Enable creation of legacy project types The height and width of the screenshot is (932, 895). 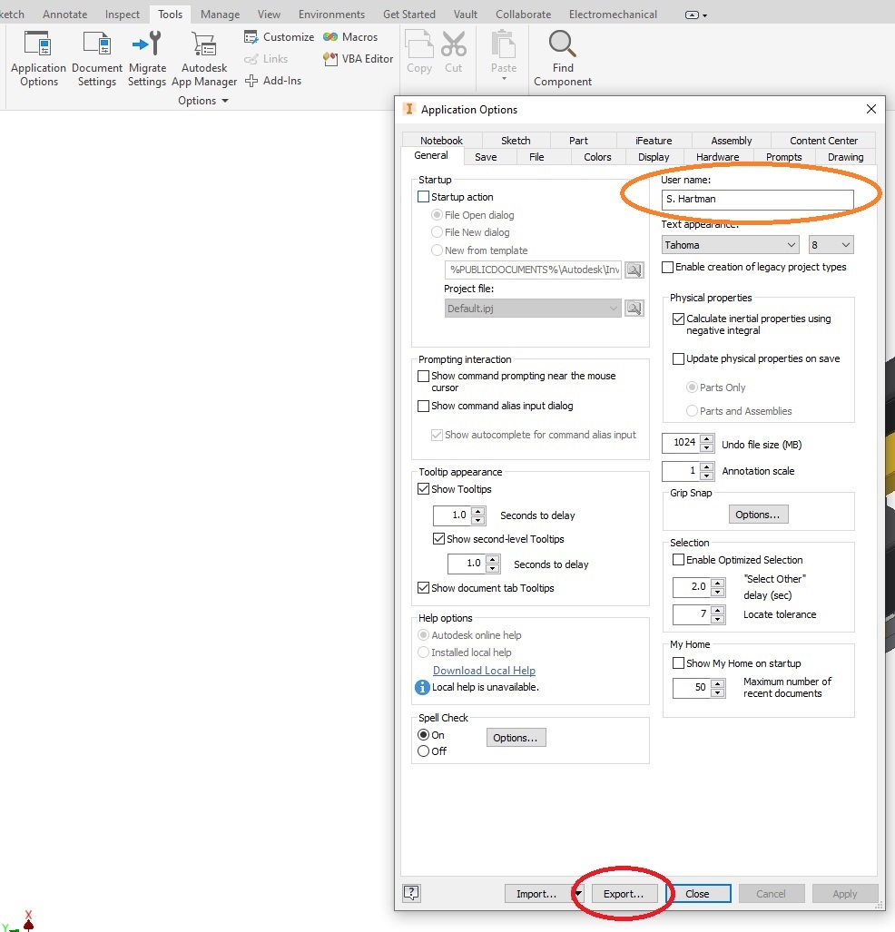(668, 268)
